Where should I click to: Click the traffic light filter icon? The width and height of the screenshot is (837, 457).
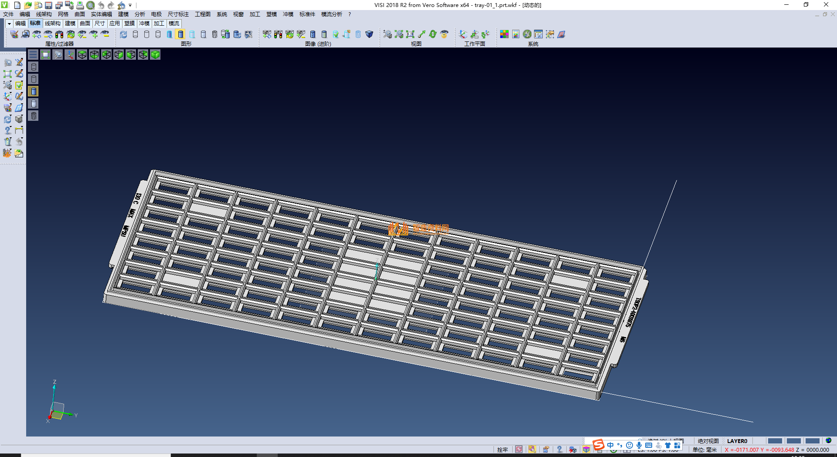coord(59,34)
